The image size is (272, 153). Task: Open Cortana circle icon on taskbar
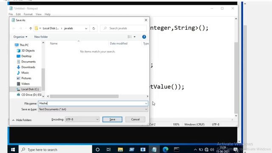[98, 150]
